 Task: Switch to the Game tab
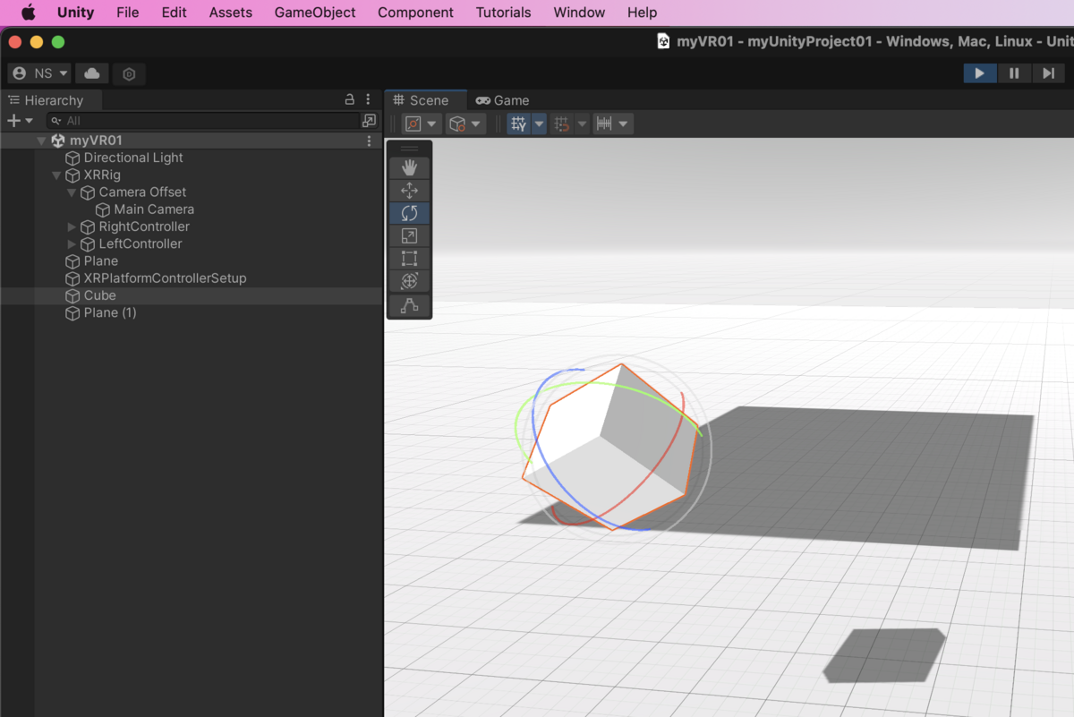[x=502, y=100]
